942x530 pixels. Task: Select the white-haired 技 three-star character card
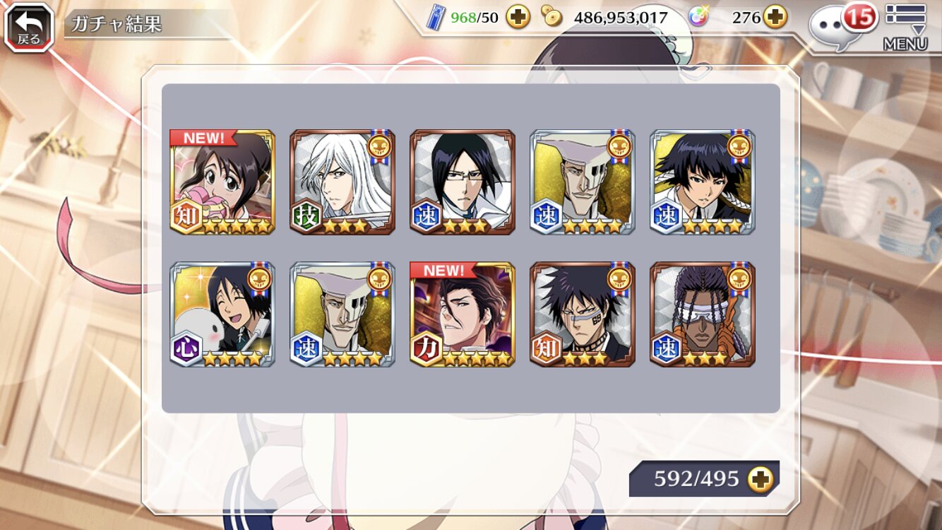(x=342, y=182)
